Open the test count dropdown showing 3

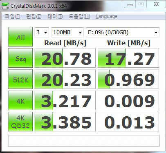pyautogui.click(x=42, y=32)
